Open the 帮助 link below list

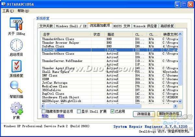point(45,116)
